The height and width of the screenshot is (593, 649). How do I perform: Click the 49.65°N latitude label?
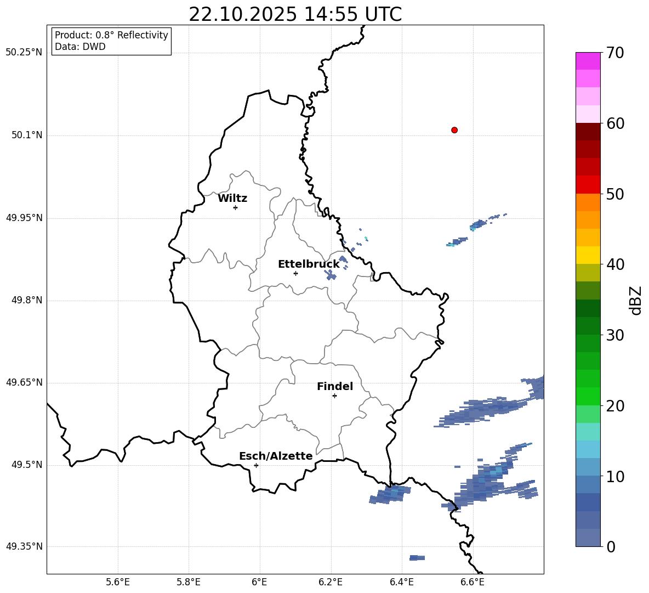coord(24,382)
